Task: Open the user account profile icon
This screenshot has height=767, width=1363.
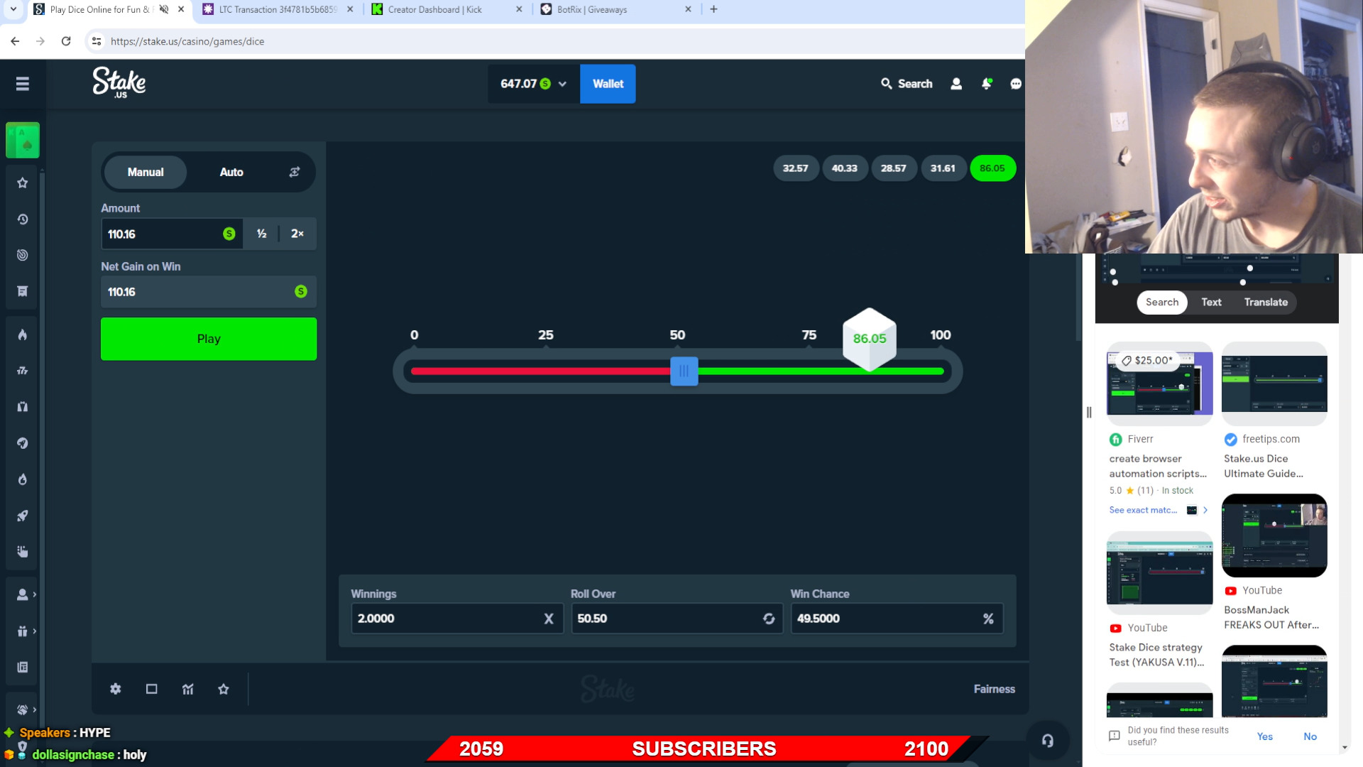Action: [956, 84]
